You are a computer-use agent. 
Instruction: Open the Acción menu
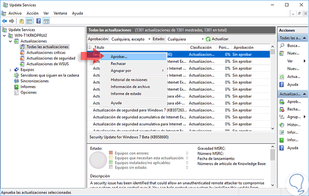(33, 13)
